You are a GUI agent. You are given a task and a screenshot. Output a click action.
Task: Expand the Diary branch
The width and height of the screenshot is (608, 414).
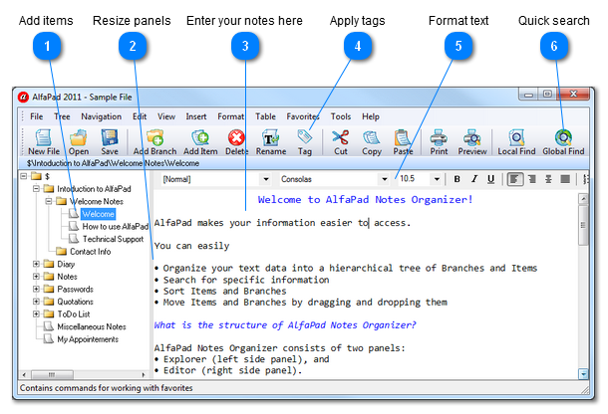(36, 264)
